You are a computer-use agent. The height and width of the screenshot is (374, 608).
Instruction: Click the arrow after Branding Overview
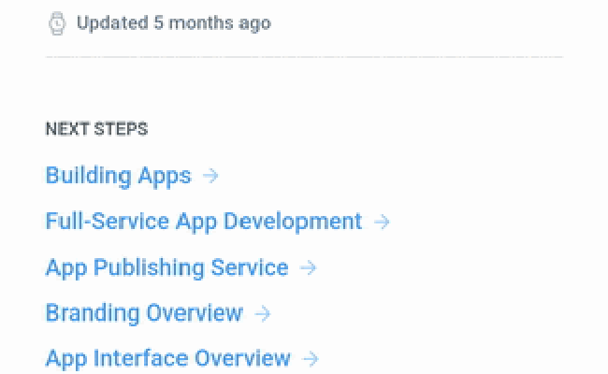click(x=263, y=313)
